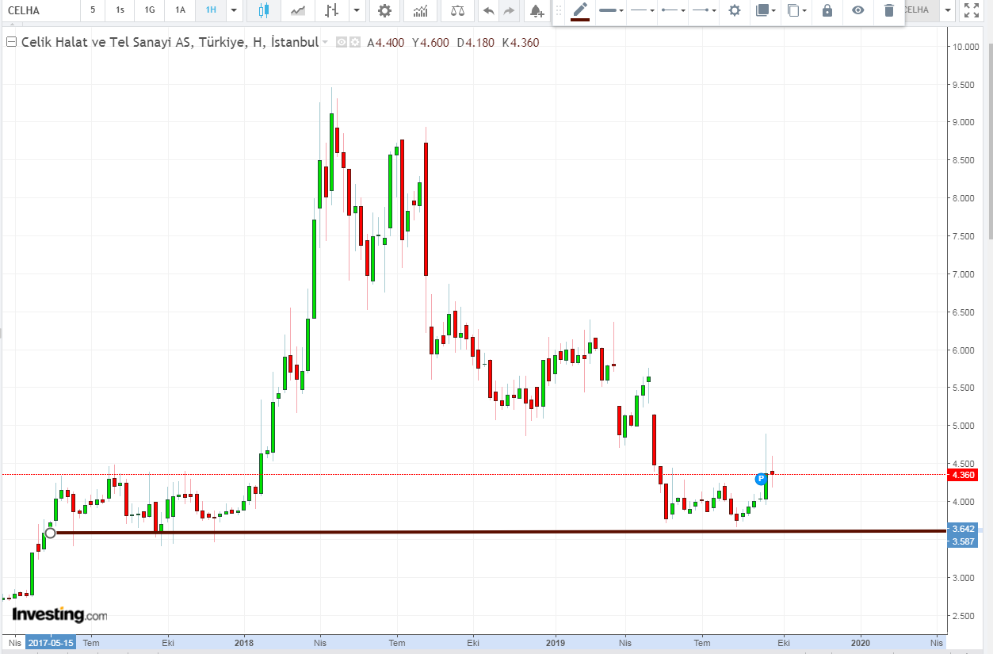Open chart settings gear in main toolbar
This screenshot has height=654, width=993.
click(384, 10)
